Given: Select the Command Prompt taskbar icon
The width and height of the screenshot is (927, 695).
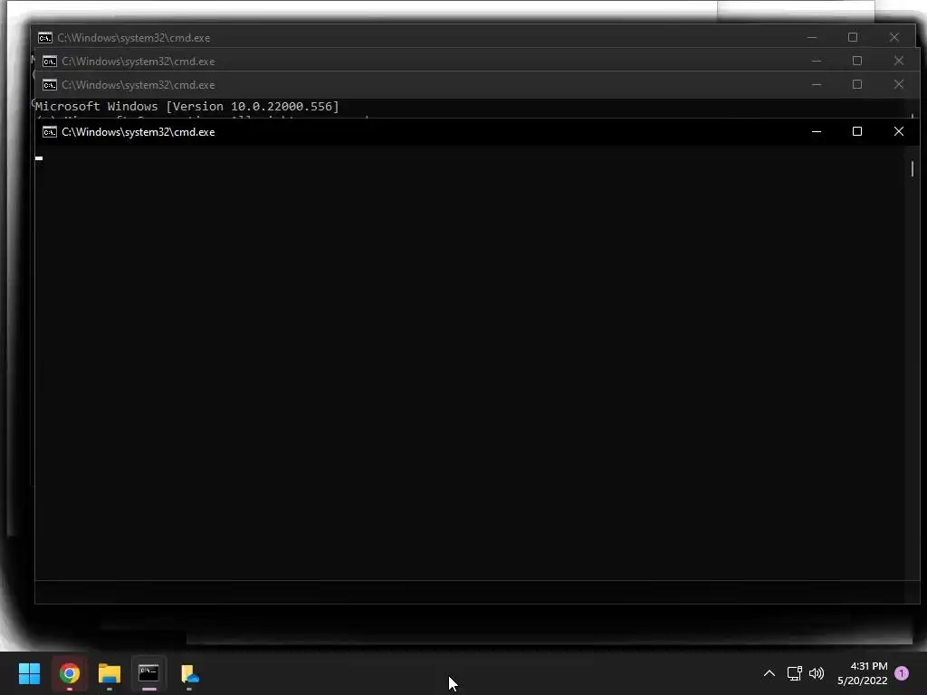Looking at the screenshot, I should pyautogui.click(x=148, y=672).
